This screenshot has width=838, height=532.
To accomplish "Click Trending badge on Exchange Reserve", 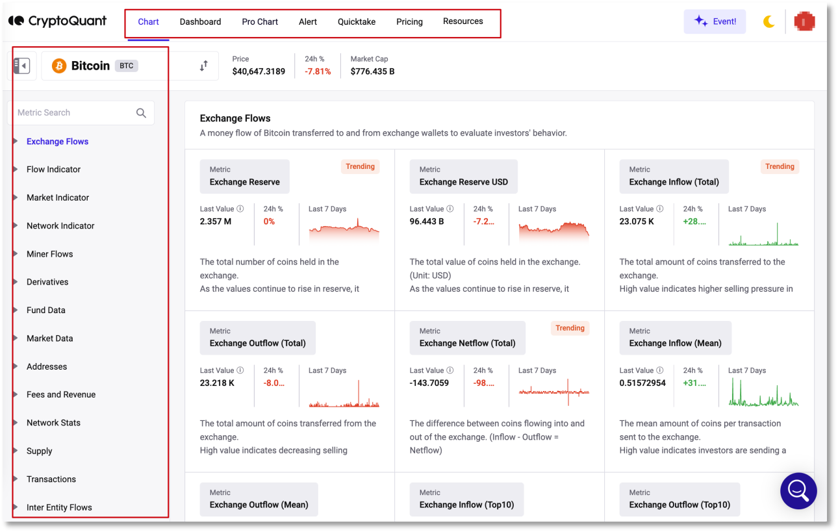I will (x=360, y=167).
